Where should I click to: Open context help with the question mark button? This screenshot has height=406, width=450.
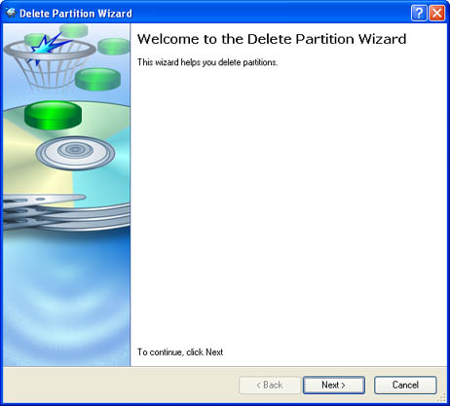pyautogui.click(x=419, y=14)
